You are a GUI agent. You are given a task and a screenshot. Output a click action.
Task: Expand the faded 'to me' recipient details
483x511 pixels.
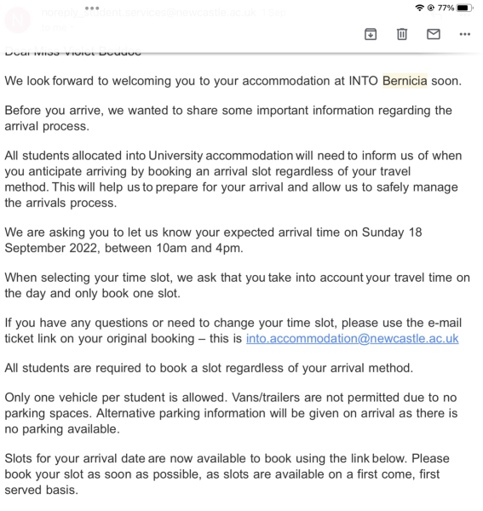coord(58,27)
